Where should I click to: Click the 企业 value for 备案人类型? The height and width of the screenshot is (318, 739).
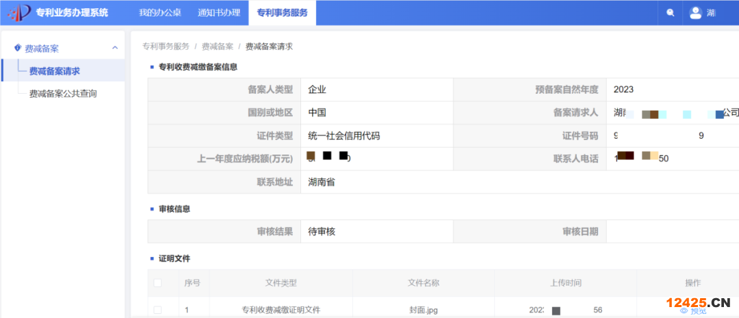click(x=317, y=90)
